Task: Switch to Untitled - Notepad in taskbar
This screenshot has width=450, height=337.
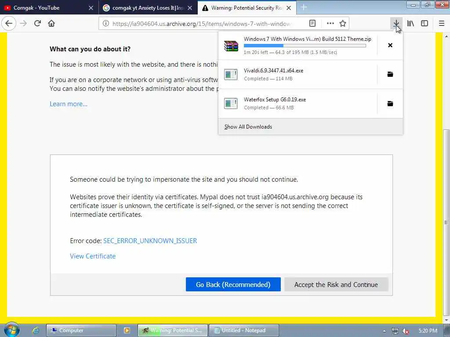Action: (x=244, y=330)
